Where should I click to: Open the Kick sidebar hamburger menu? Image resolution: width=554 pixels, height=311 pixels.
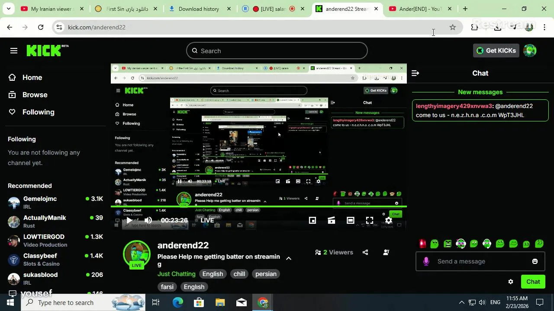click(x=14, y=51)
